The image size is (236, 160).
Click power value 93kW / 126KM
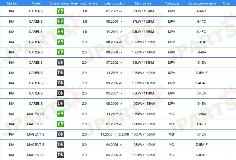(143, 32)
